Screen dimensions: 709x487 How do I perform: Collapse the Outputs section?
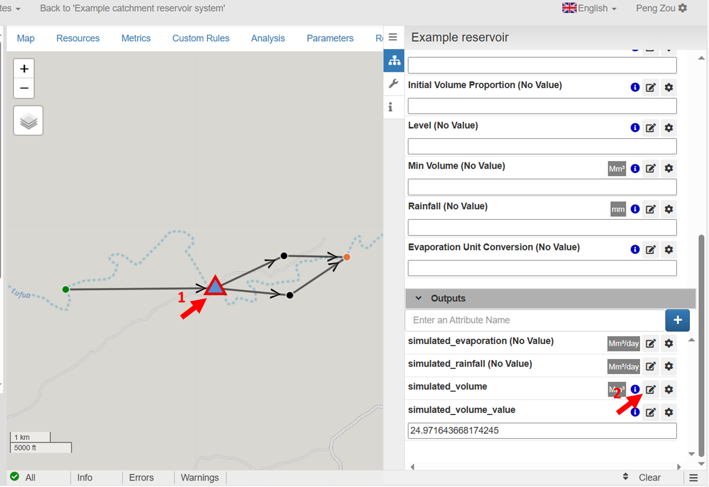[x=419, y=298]
